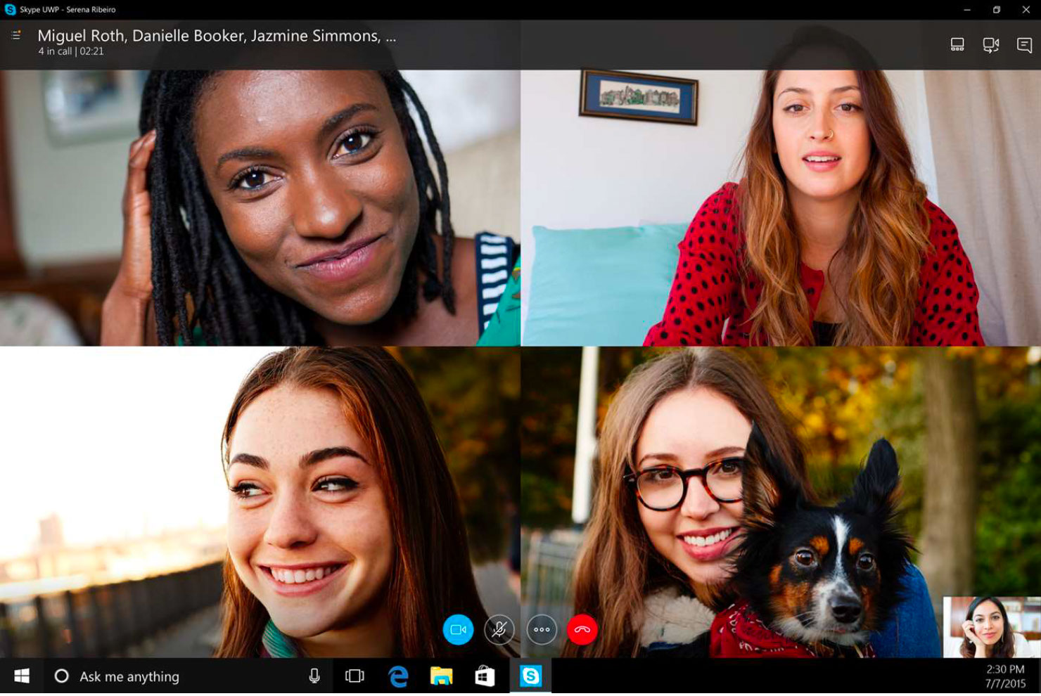This screenshot has height=696, width=1041.
Task: Select the Skype icon on the taskbar
Action: (x=531, y=676)
